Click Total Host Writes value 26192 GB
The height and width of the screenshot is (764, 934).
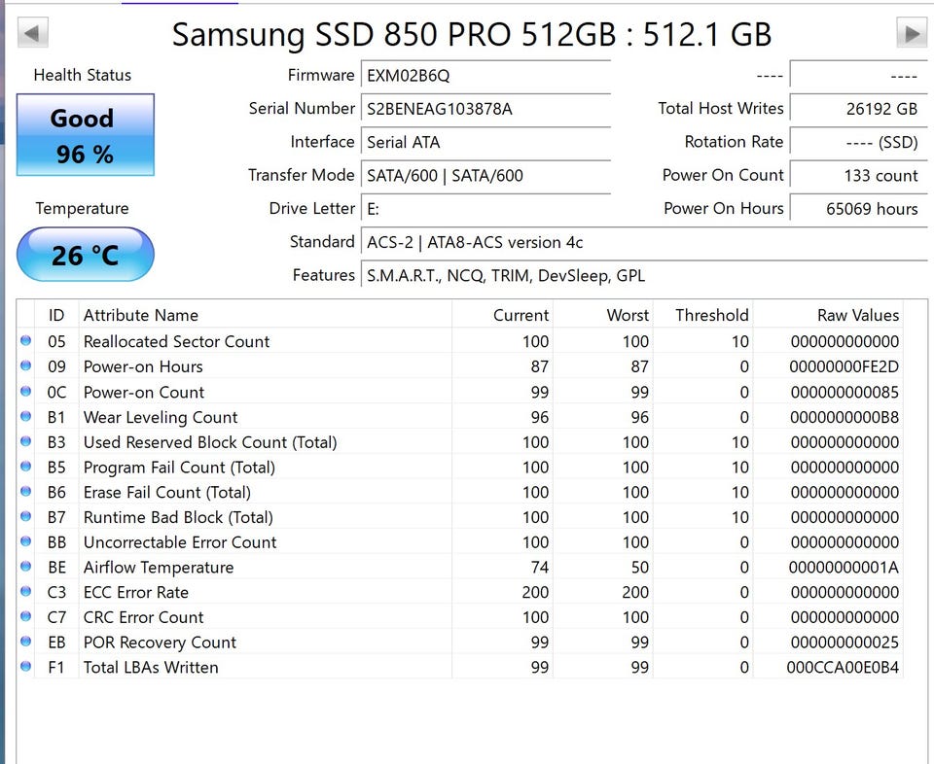pyautogui.click(x=858, y=109)
